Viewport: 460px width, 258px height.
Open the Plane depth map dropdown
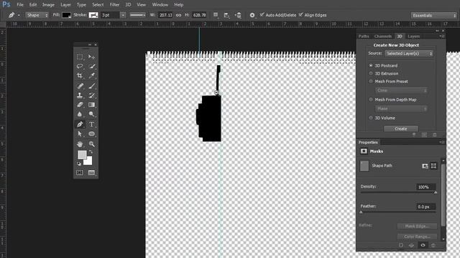401,109
